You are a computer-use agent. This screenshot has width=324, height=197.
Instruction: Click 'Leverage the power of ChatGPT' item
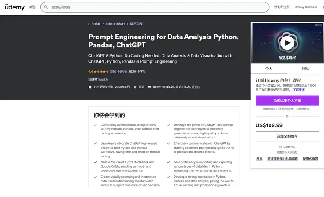point(203,131)
